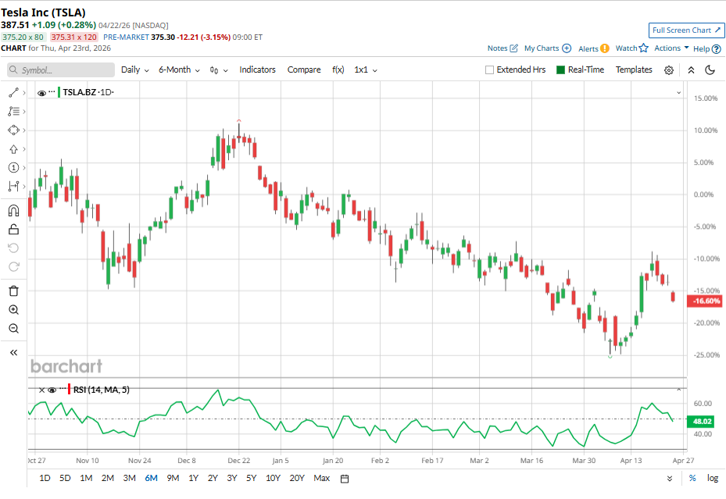
Task: Enable the magnet snap tool
Action: (13, 210)
